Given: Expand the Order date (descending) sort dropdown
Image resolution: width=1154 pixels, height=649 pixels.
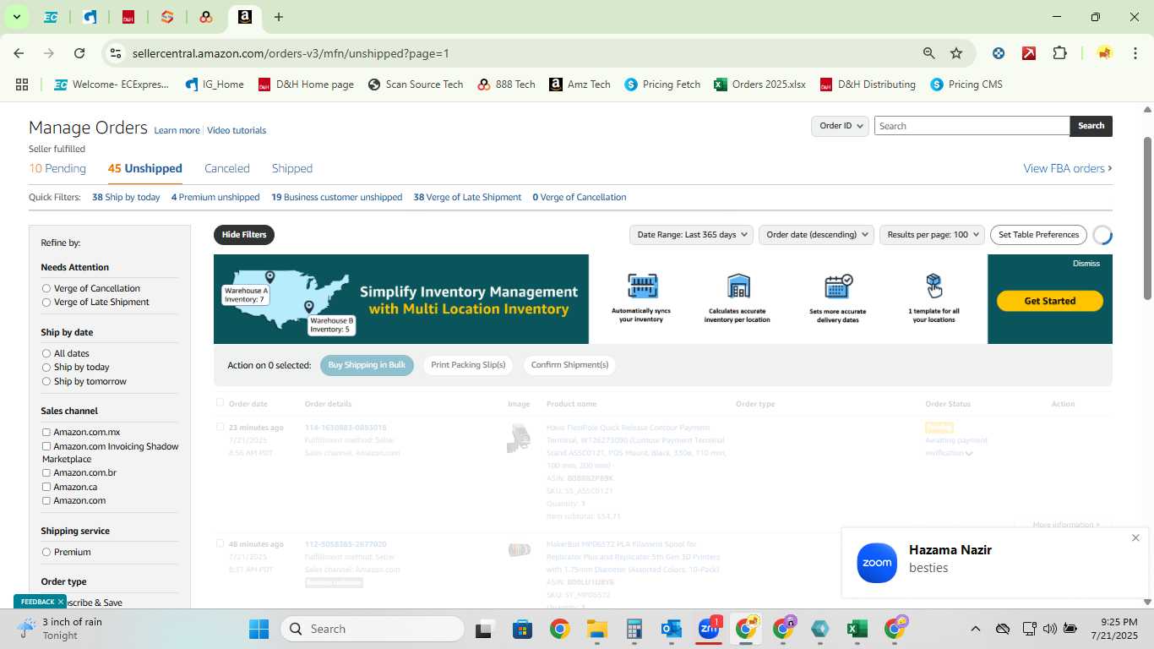Looking at the screenshot, I should pyautogui.click(x=816, y=235).
